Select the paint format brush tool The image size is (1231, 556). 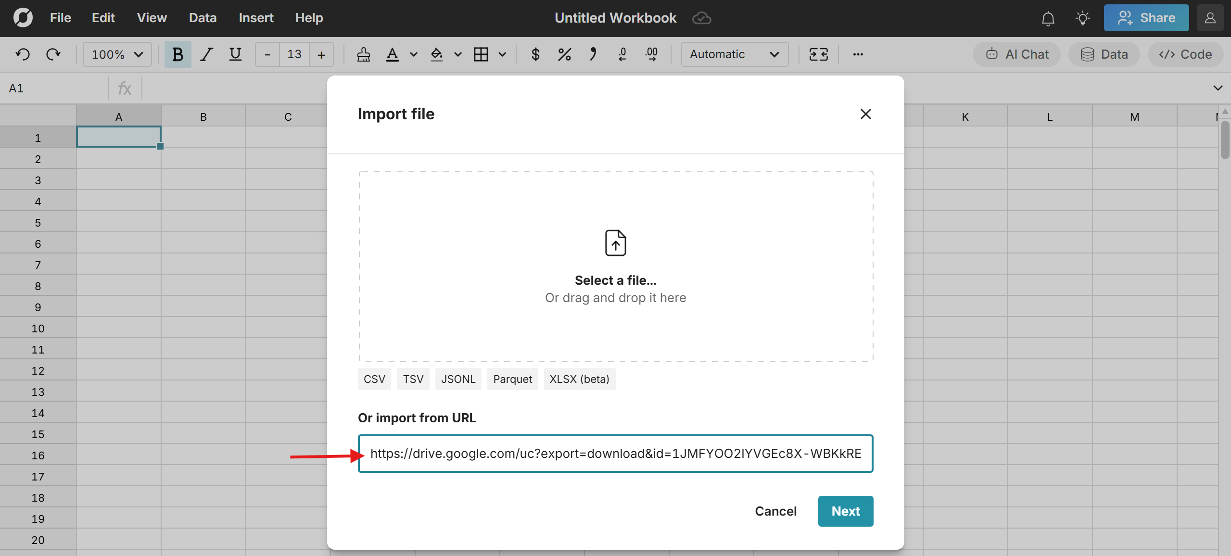pos(363,54)
